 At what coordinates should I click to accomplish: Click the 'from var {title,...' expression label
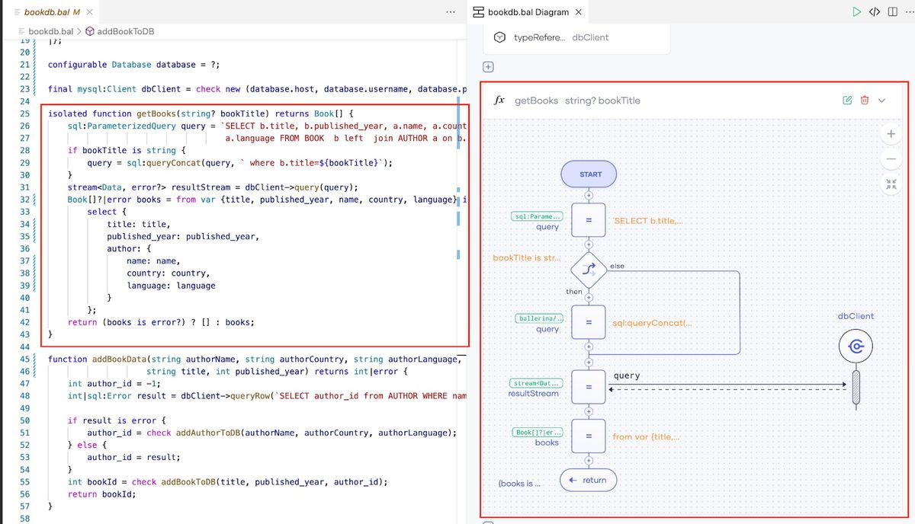(647, 436)
